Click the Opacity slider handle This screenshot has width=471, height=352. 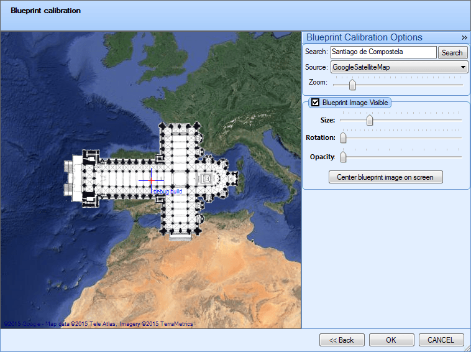(343, 157)
